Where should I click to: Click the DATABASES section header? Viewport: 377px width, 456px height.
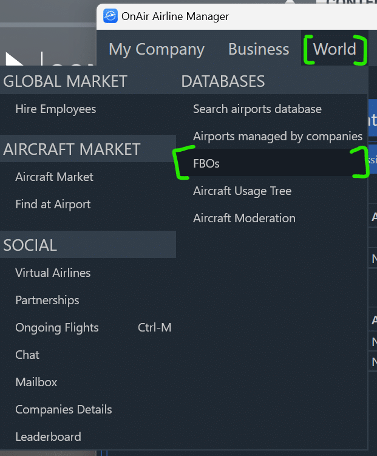coord(223,81)
